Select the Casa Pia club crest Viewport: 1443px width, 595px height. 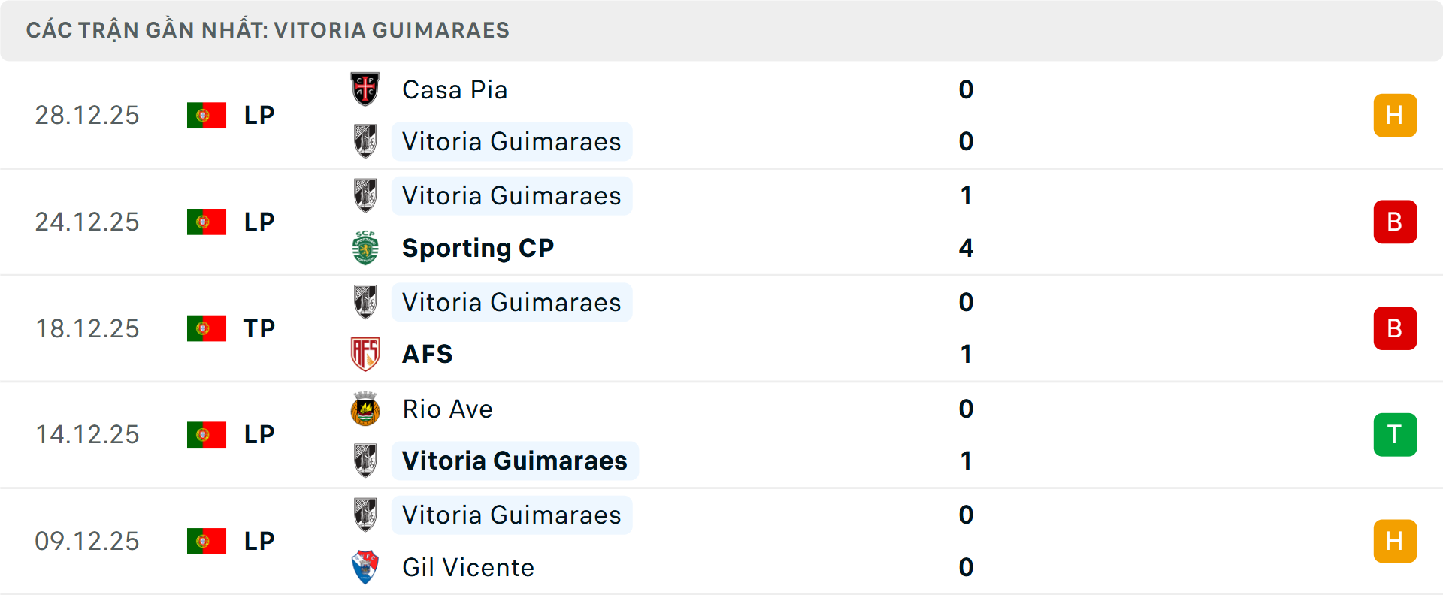[x=366, y=89]
